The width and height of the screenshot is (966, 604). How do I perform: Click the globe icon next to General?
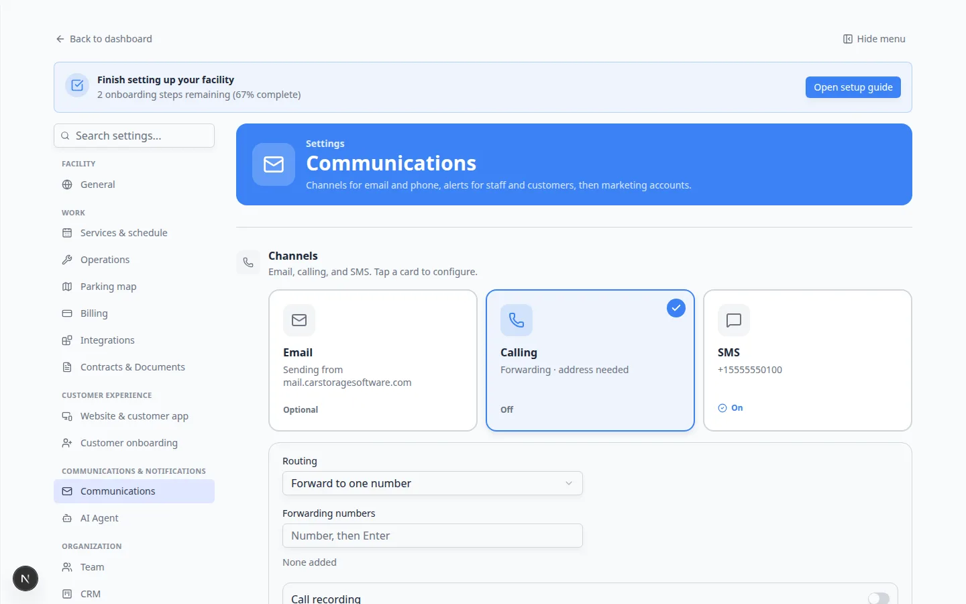[x=67, y=185]
